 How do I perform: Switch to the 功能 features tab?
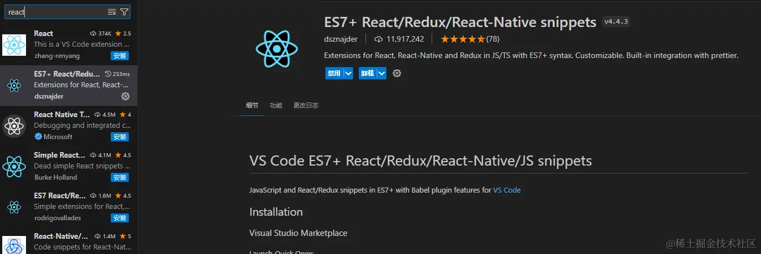[276, 105]
